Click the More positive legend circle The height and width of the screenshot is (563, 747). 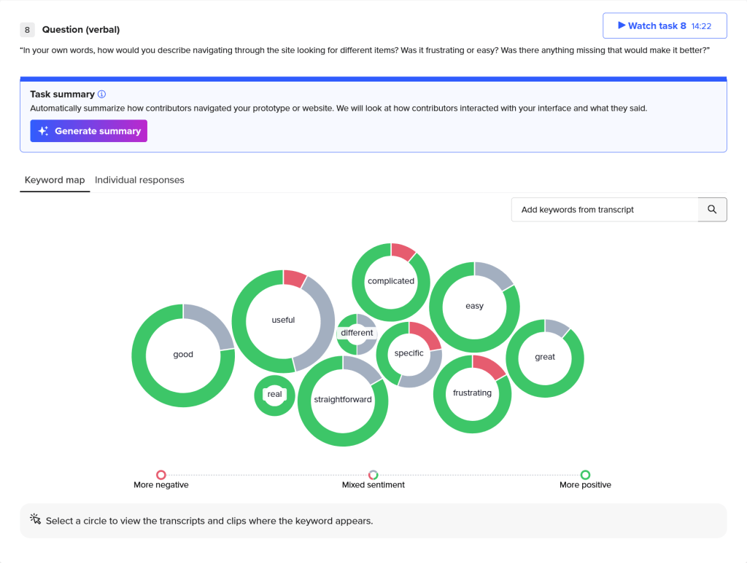pyautogui.click(x=585, y=475)
